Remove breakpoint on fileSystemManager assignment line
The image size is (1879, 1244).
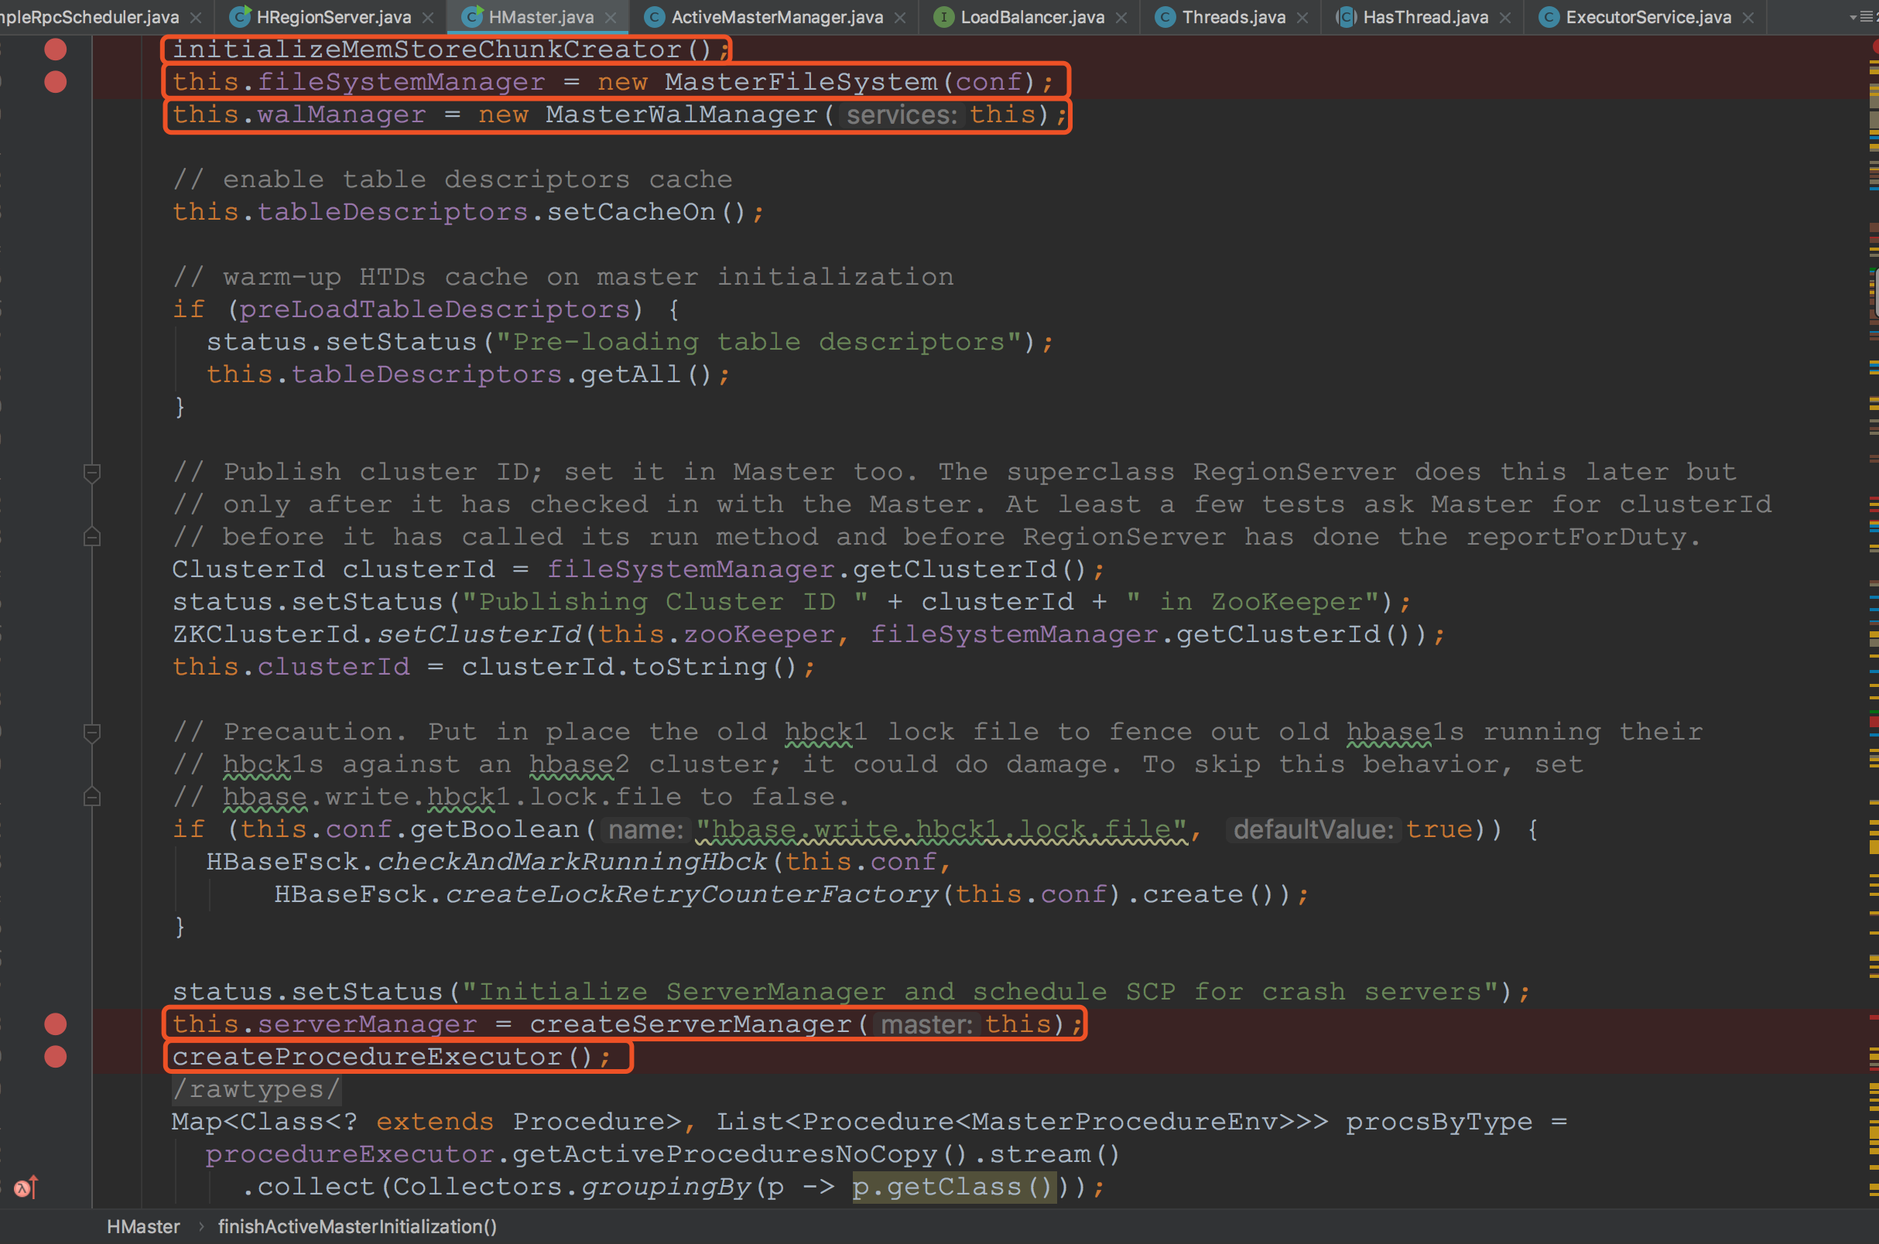(x=55, y=82)
